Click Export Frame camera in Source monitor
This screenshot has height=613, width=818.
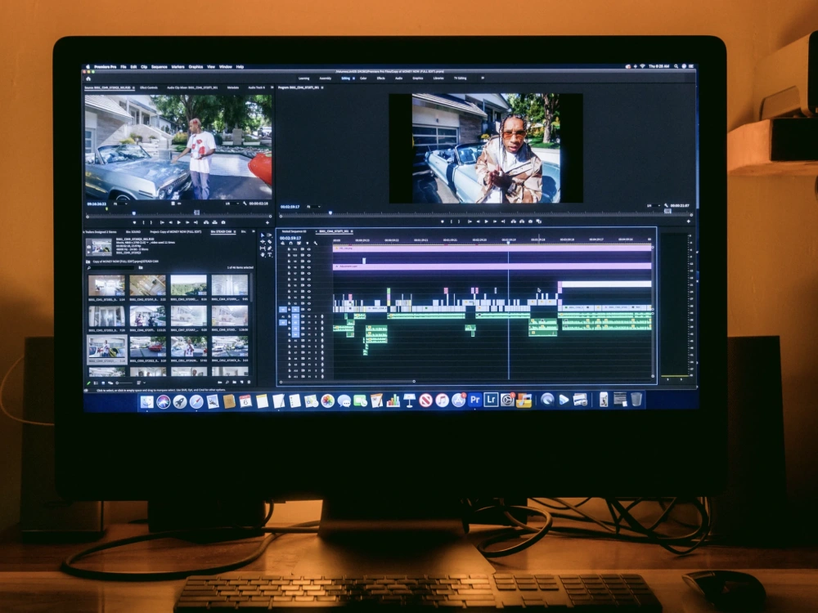pyautogui.click(x=223, y=222)
